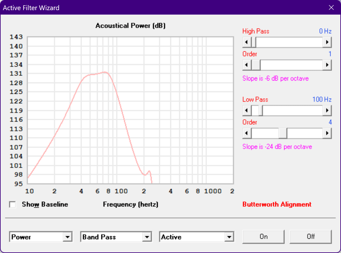Click the High Pass frequency right arrow
The height and width of the screenshot is (253, 341).
[327, 42]
